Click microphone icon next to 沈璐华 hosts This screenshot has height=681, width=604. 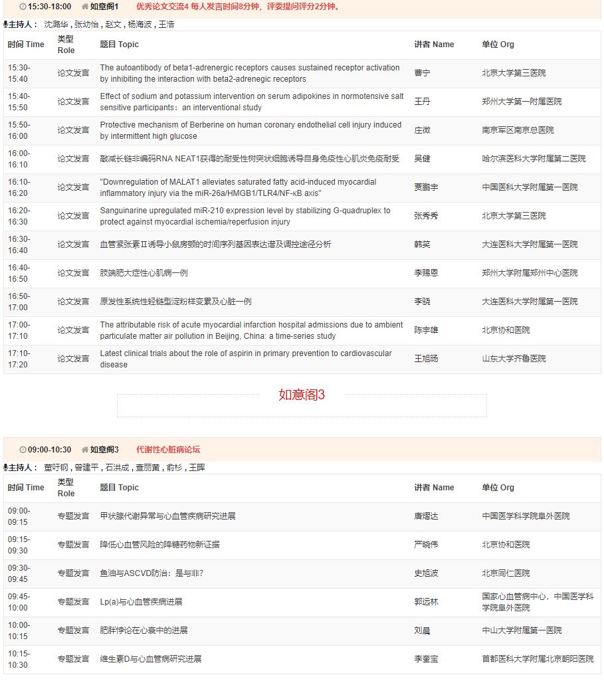5,25
